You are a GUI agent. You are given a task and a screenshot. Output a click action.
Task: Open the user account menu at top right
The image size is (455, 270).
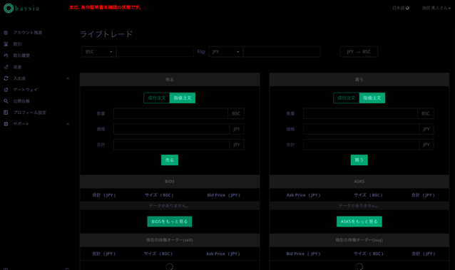click(436, 8)
